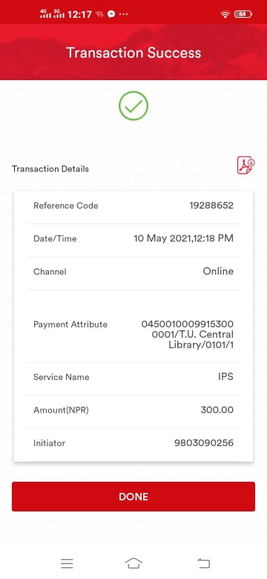The image size is (267, 579).
Task: Select the Payment Attribute account text
Action: 188,335
